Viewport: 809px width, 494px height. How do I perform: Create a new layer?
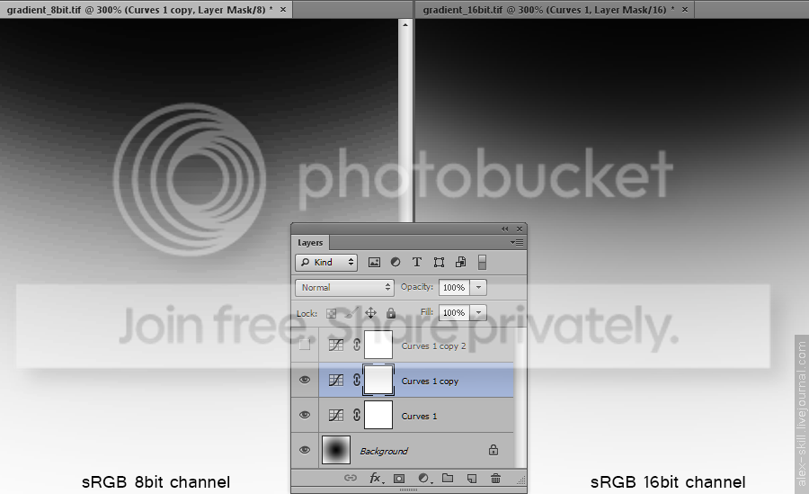(472, 479)
